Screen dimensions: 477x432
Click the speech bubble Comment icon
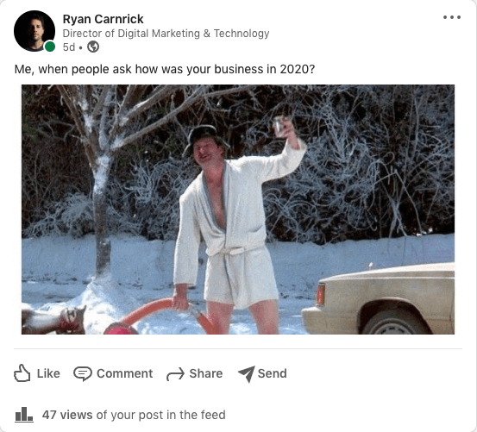83,373
